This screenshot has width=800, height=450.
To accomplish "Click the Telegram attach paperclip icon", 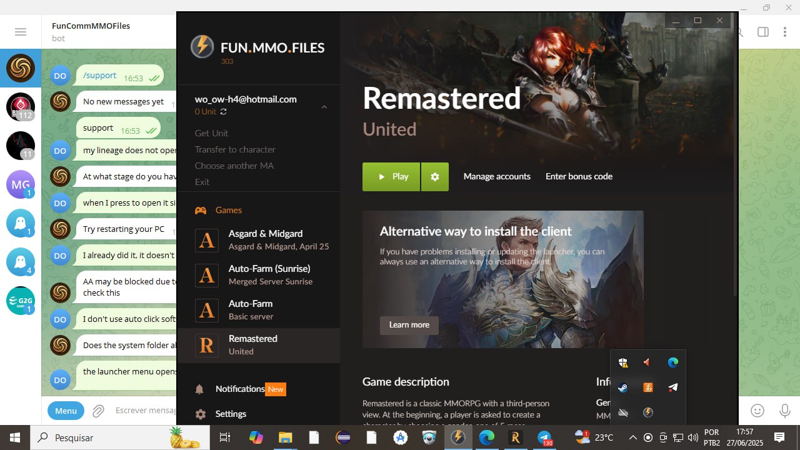I will (x=98, y=411).
